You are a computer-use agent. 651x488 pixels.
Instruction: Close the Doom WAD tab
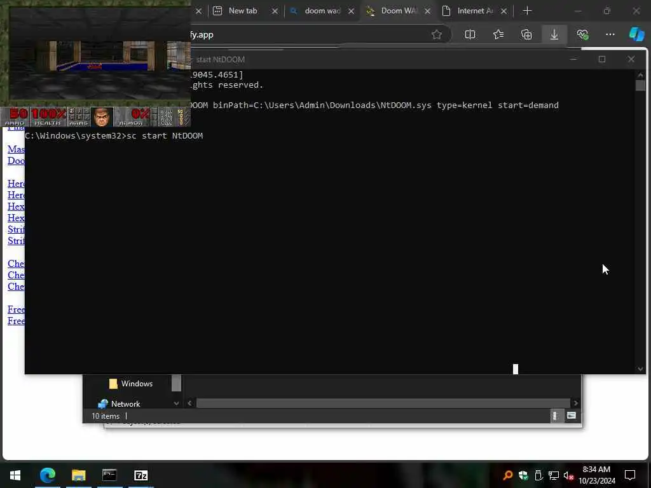[x=428, y=11]
